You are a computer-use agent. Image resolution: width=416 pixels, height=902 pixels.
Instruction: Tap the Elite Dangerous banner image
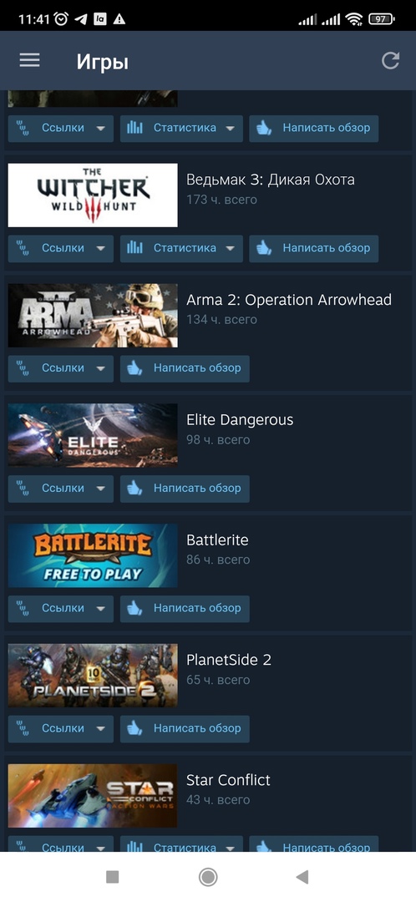tap(93, 435)
